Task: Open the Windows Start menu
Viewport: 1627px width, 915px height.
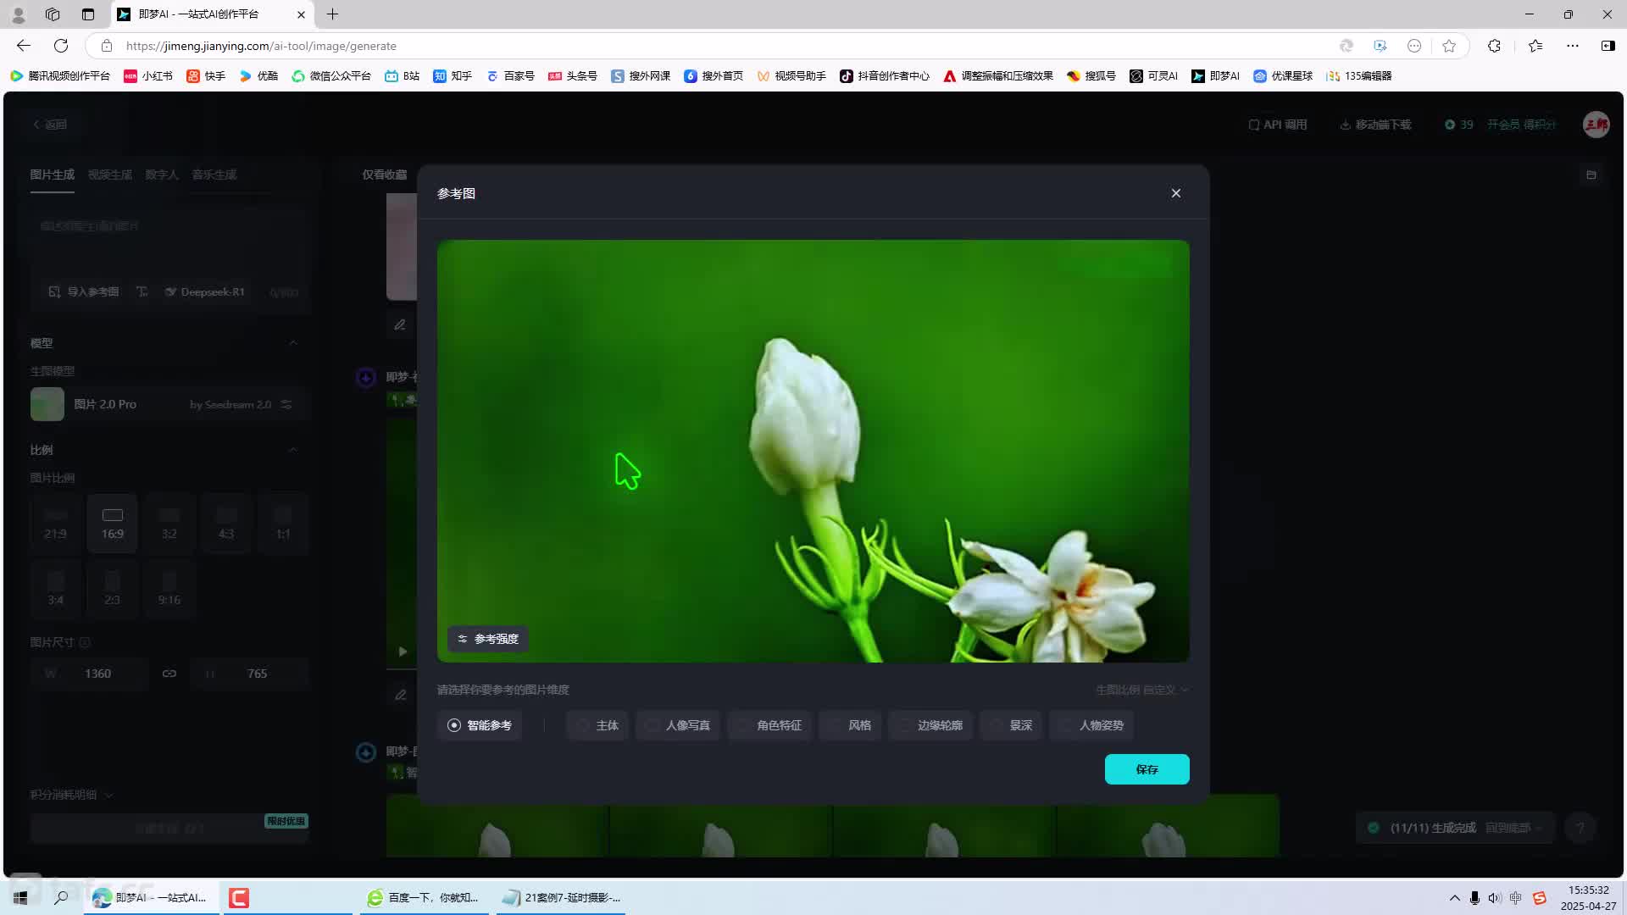Action: tap(20, 898)
